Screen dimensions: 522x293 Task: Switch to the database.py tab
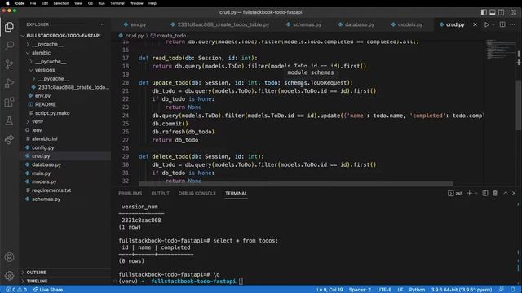pos(356,24)
